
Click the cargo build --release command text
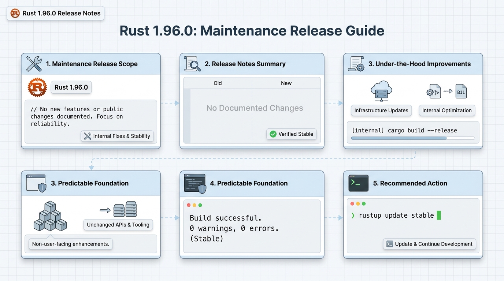click(x=404, y=130)
